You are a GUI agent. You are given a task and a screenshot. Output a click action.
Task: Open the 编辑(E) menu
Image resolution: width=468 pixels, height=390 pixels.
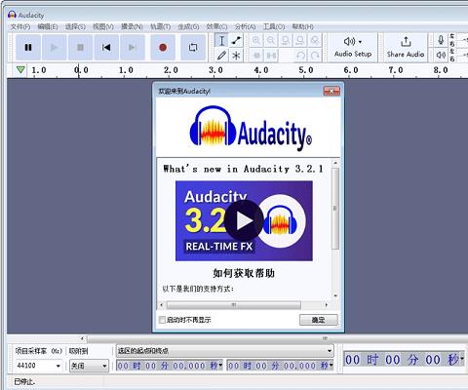[x=48, y=26]
